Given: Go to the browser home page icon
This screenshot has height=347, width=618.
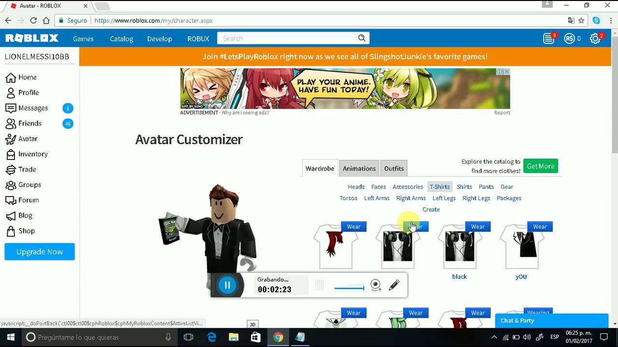Looking at the screenshot, I should coord(46,21).
